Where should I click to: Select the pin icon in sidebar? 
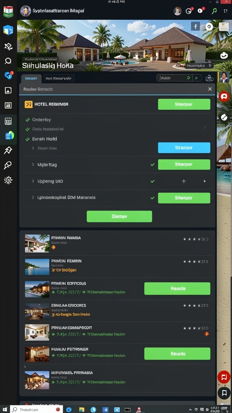coord(8,150)
